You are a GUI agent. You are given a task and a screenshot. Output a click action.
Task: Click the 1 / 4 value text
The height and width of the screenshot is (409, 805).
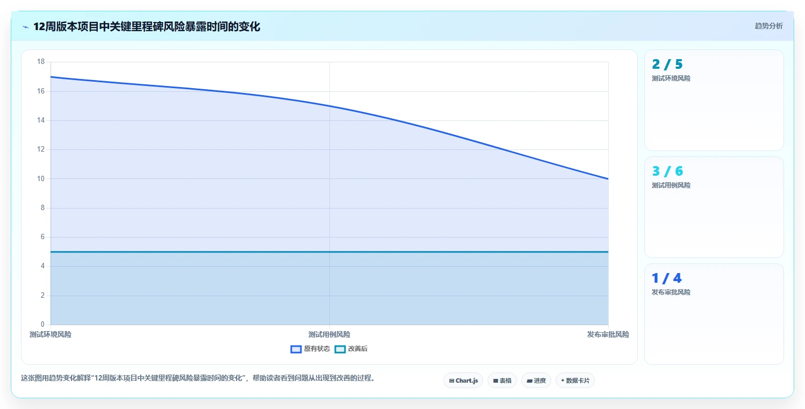point(666,278)
